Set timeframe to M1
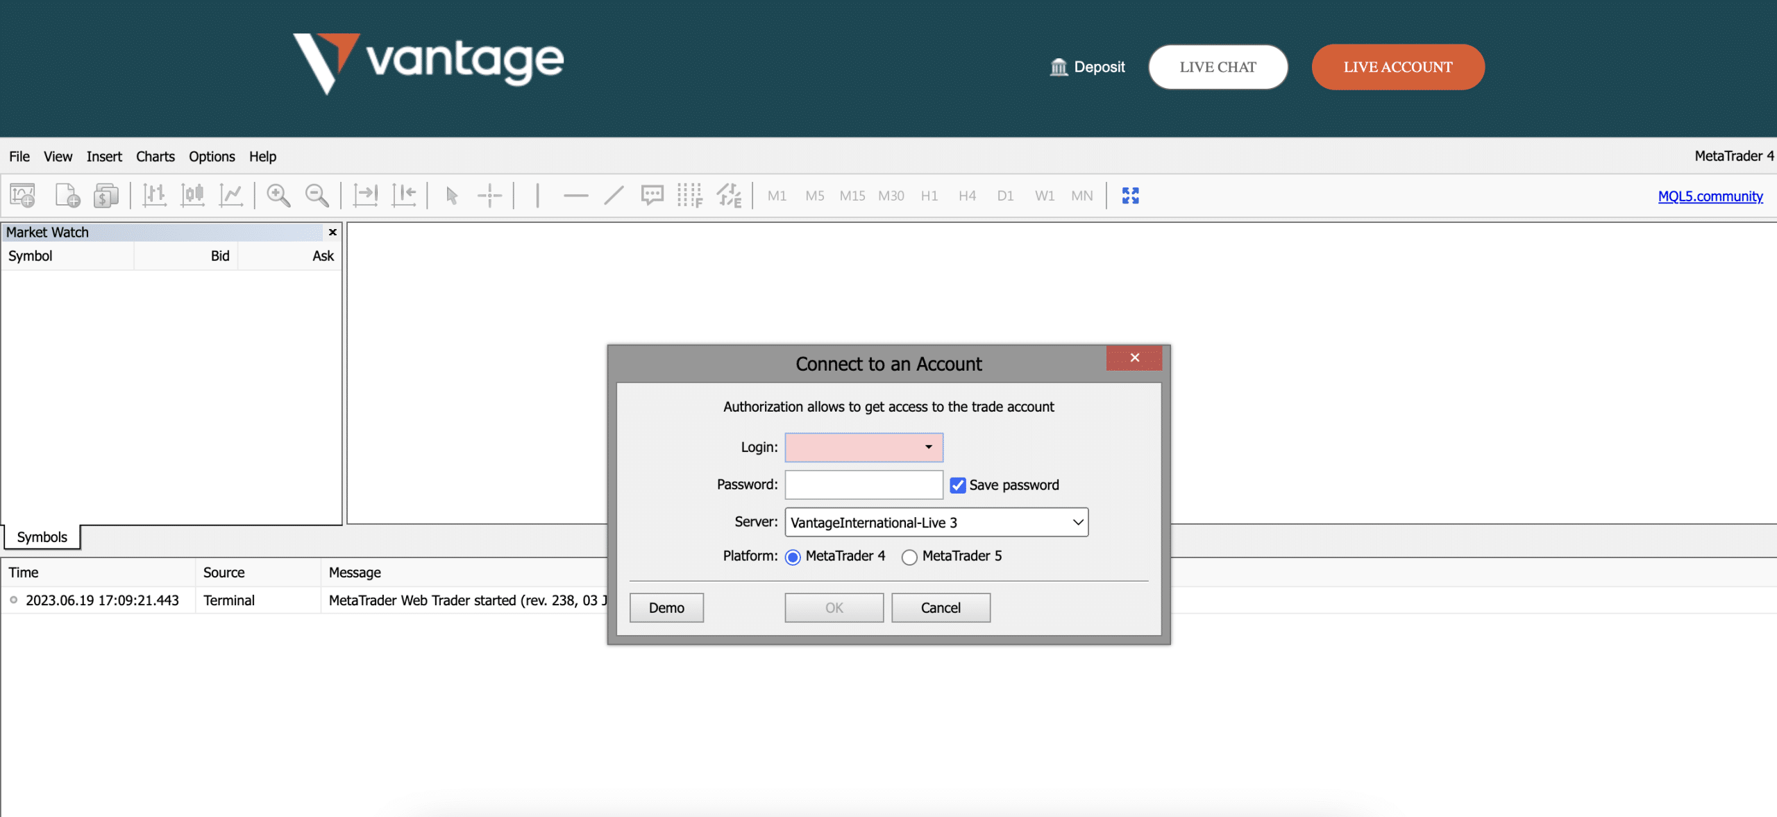Screen dimensions: 1777x817 coord(777,196)
